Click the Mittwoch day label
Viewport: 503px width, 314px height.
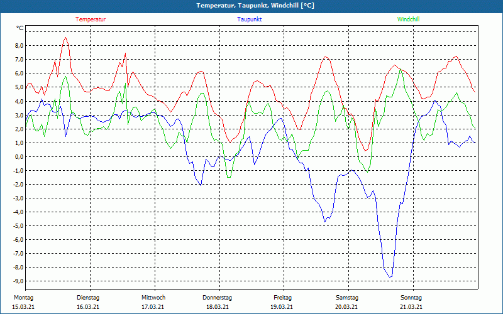tap(153, 298)
